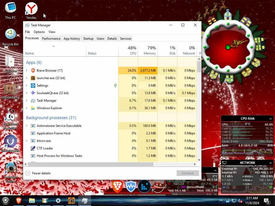This screenshot has width=275, height=206.
Task: Sort by the Disk column header
Action: pos(167,50)
